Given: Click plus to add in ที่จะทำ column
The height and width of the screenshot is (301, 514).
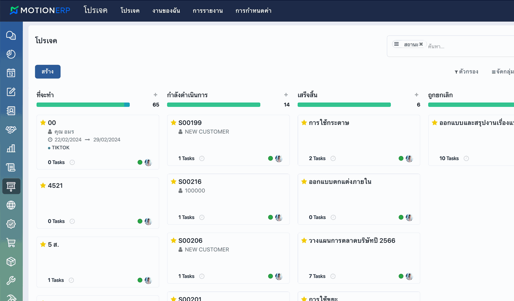Looking at the screenshot, I should pos(155,95).
